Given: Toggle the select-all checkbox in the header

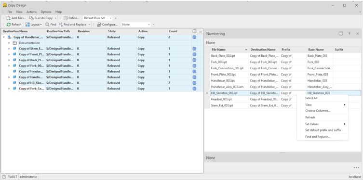Looking at the screenshot, I should [194, 31].
